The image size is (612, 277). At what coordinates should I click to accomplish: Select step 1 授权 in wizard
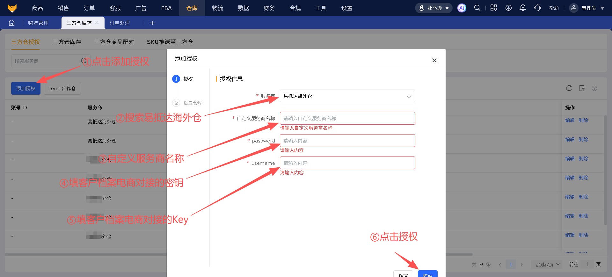coord(183,79)
